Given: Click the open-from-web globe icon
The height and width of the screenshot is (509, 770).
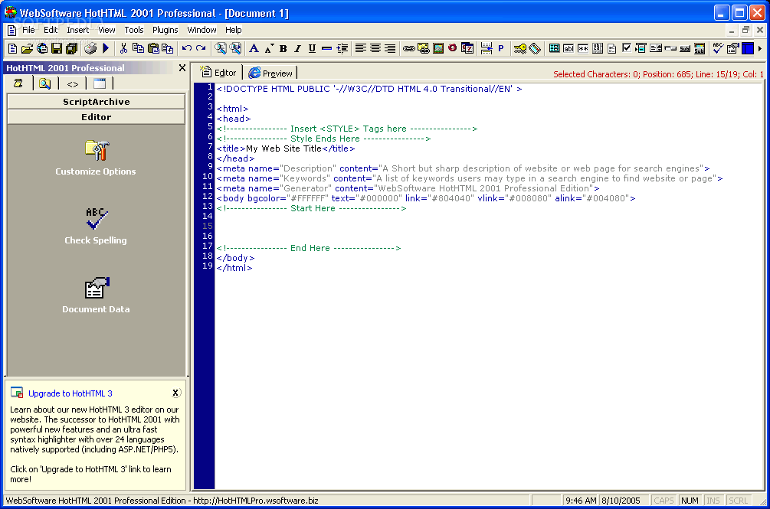Looking at the screenshot, I should pyautogui.click(x=42, y=48).
